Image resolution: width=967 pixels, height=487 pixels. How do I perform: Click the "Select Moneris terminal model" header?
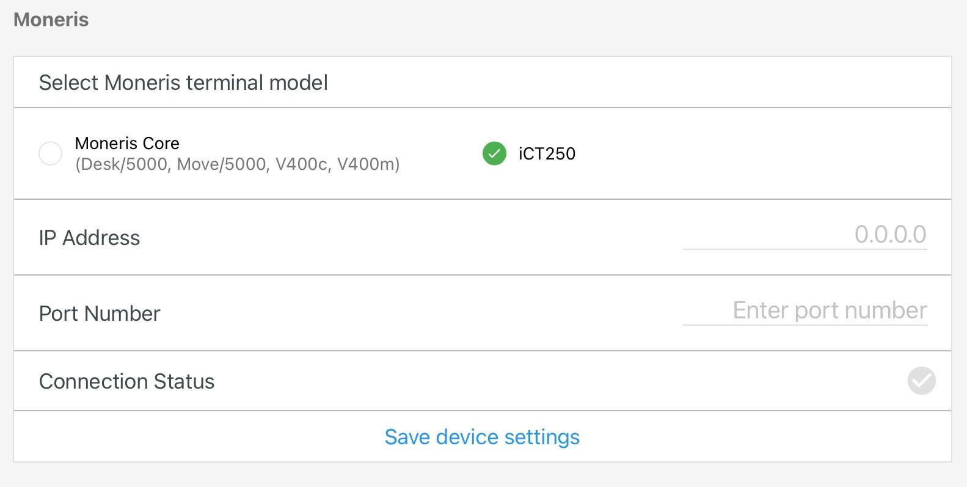click(183, 82)
